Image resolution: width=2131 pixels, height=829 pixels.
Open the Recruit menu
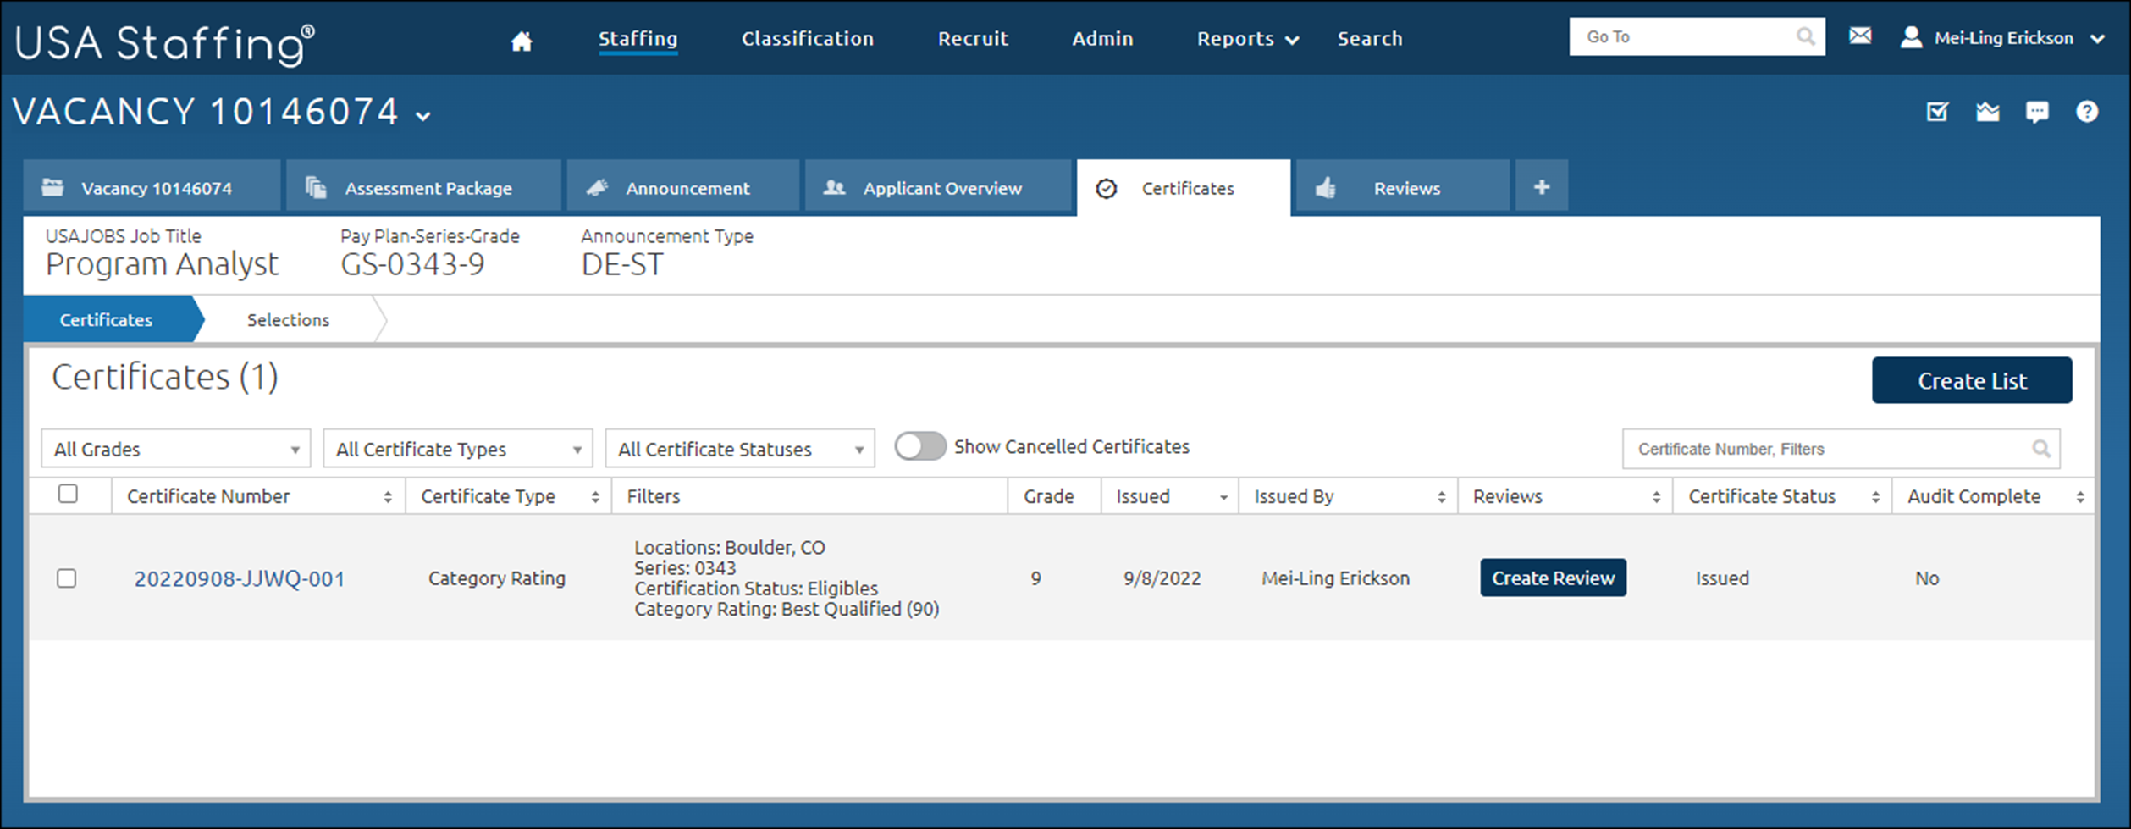tap(973, 39)
